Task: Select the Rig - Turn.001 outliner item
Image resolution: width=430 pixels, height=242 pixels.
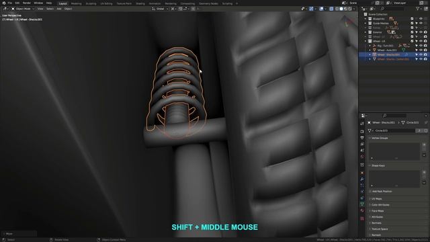Action: [385, 46]
